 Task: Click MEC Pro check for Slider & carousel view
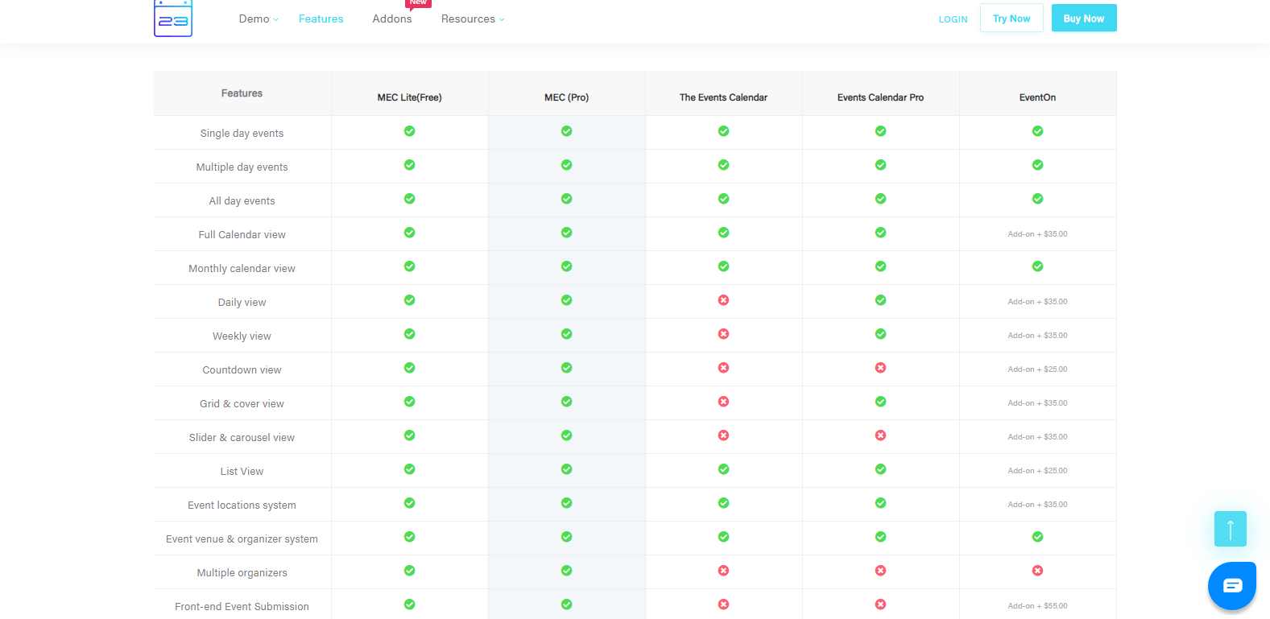tap(566, 435)
